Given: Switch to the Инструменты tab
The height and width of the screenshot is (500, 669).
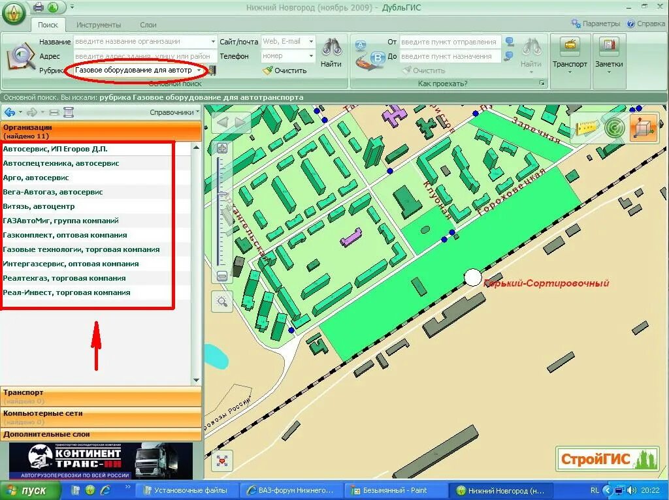Looking at the screenshot, I should click(x=99, y=25).
